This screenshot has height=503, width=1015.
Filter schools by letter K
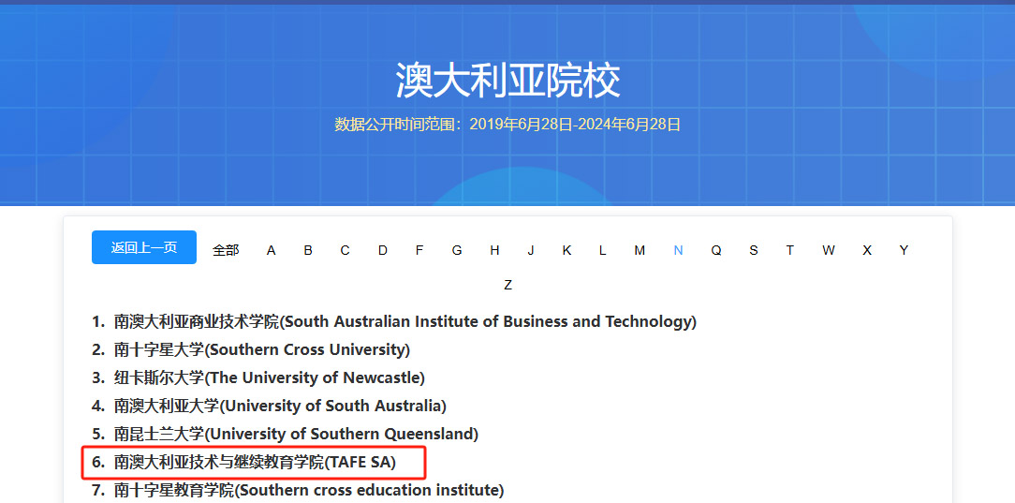(566, 250)
